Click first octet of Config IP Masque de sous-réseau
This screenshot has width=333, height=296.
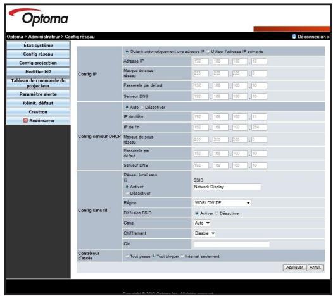click(x=201, y=73)
